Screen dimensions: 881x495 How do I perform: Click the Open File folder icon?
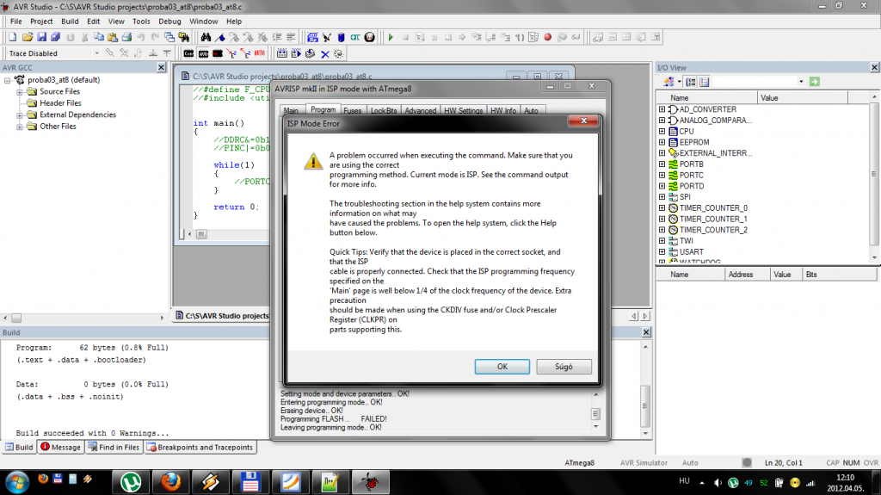click(27, 37)
